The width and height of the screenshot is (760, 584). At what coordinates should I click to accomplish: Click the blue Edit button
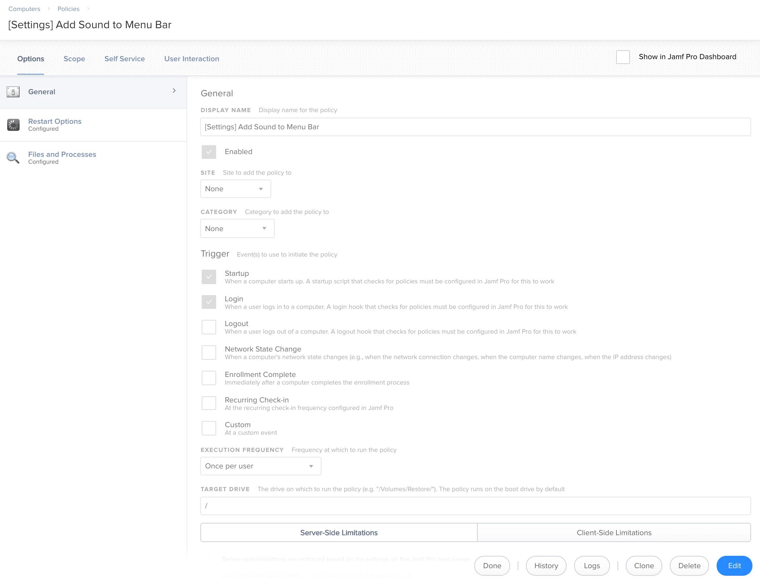734,565
